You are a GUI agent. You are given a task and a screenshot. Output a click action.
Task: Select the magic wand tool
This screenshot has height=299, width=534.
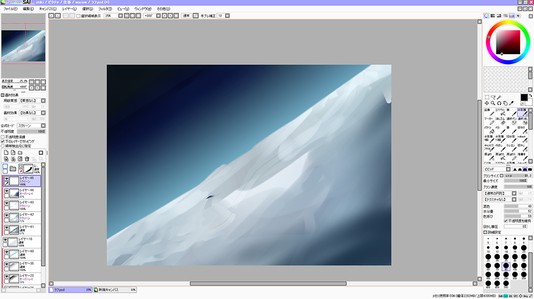click(x=499, y=98)
